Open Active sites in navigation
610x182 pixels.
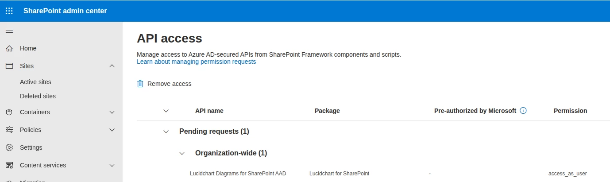(35, 82)
